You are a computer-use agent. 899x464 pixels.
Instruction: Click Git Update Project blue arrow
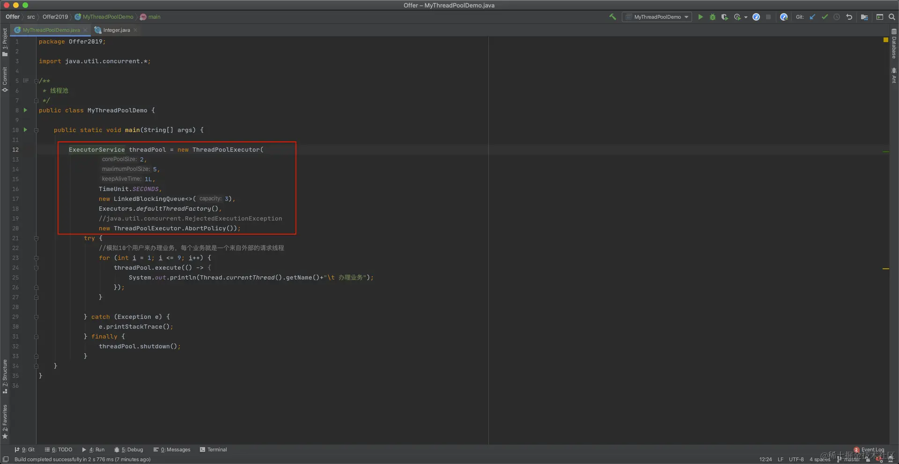click(x=812, y=17)
